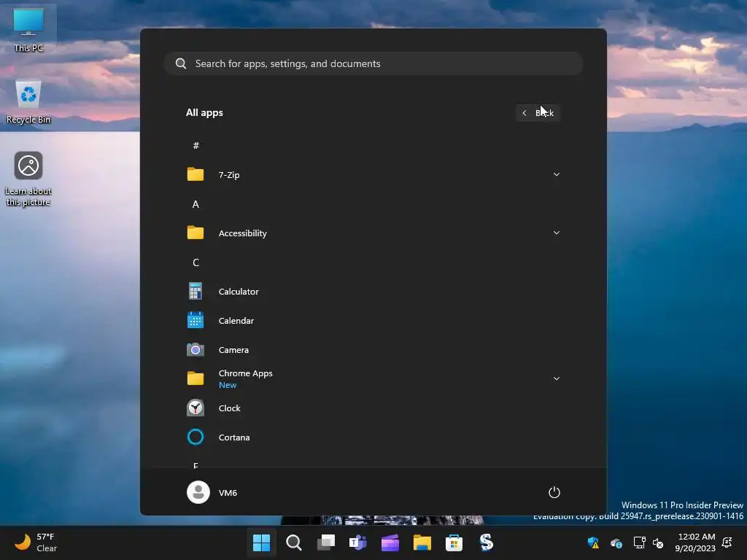Open Calendar by its name label
Viewport: 747px width, 560px height.
(236, 321)
